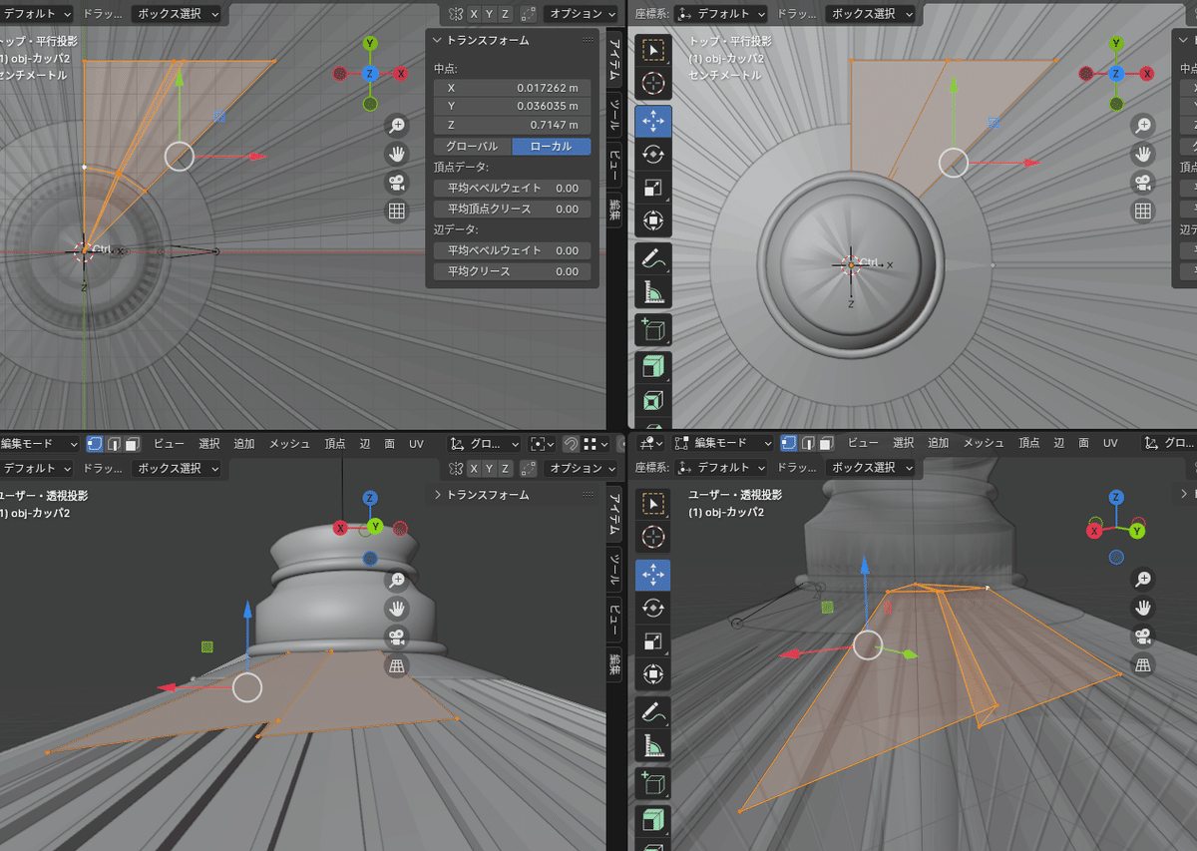Open 座標系 デフォルト dropdown in upper-right viewport

click(720, 14)
